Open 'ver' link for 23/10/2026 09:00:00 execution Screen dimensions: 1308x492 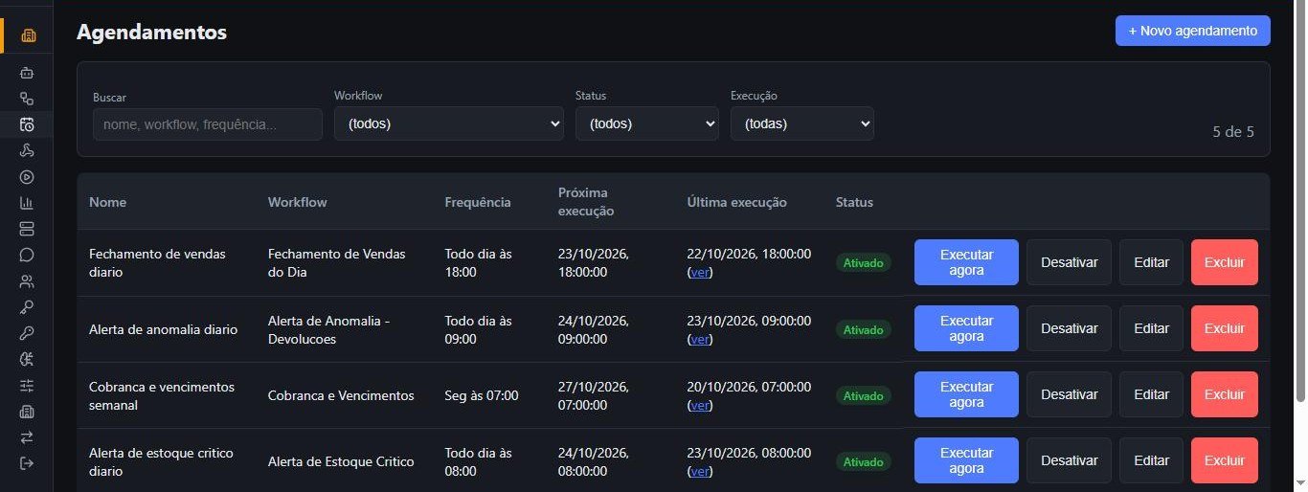[700, 339]
